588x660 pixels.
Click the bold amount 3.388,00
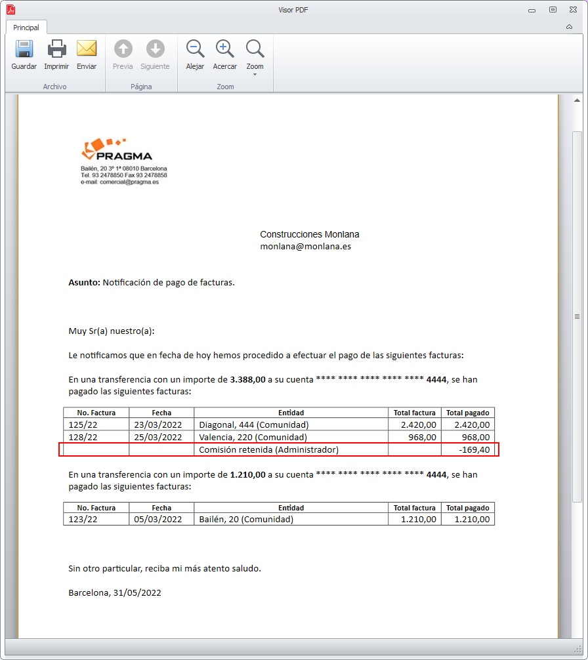click(x=248, y=379)
